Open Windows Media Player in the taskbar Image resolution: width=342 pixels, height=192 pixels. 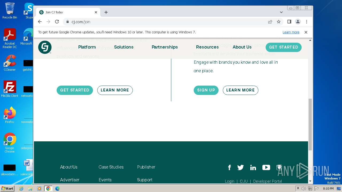(39, 189)
